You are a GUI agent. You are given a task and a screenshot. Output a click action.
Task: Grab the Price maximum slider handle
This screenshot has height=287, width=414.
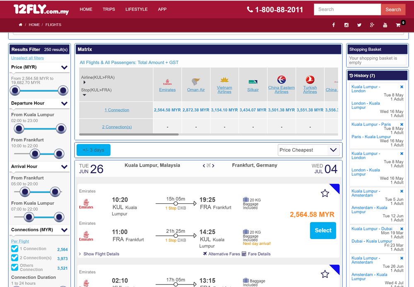[x=63, y=91]
